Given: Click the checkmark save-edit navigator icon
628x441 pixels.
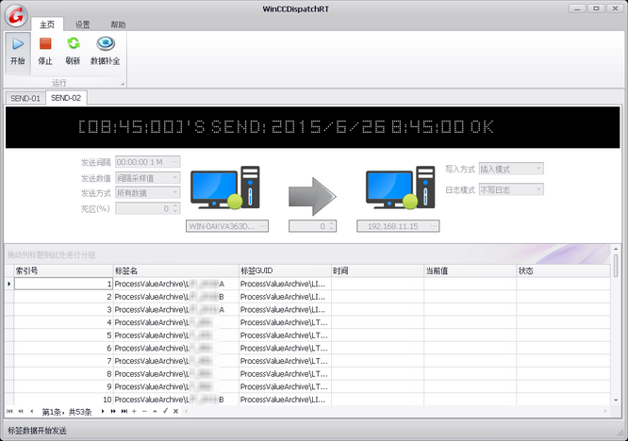Looking at the screenshot, I should click(x=165, y=411).
